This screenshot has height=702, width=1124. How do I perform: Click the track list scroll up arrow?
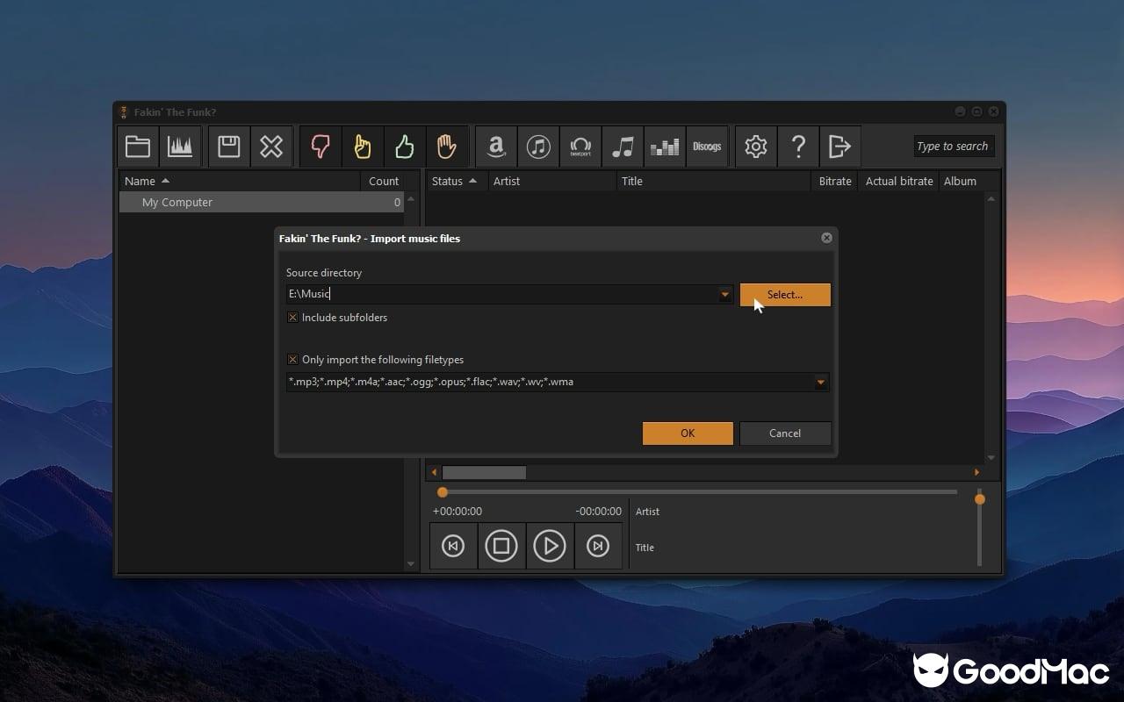(991, 199)
